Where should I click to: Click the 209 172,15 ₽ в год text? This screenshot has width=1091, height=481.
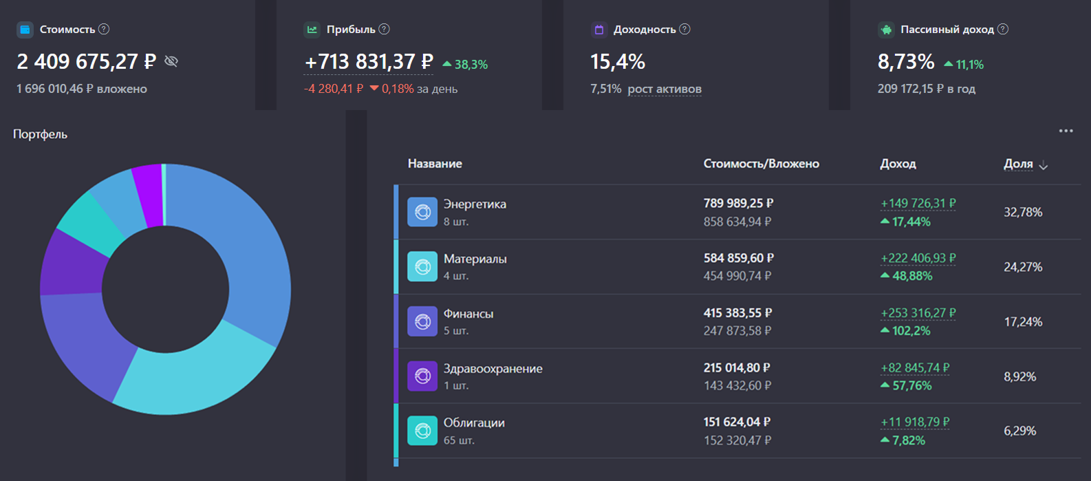click(927, 89)
